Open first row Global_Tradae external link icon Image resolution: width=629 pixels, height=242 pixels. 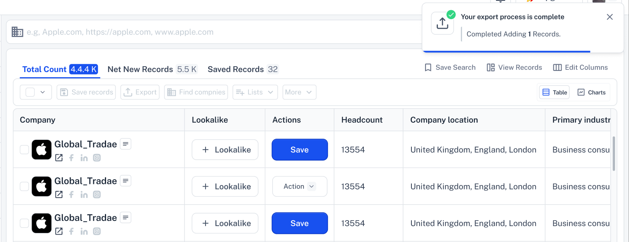coord(59,158)
